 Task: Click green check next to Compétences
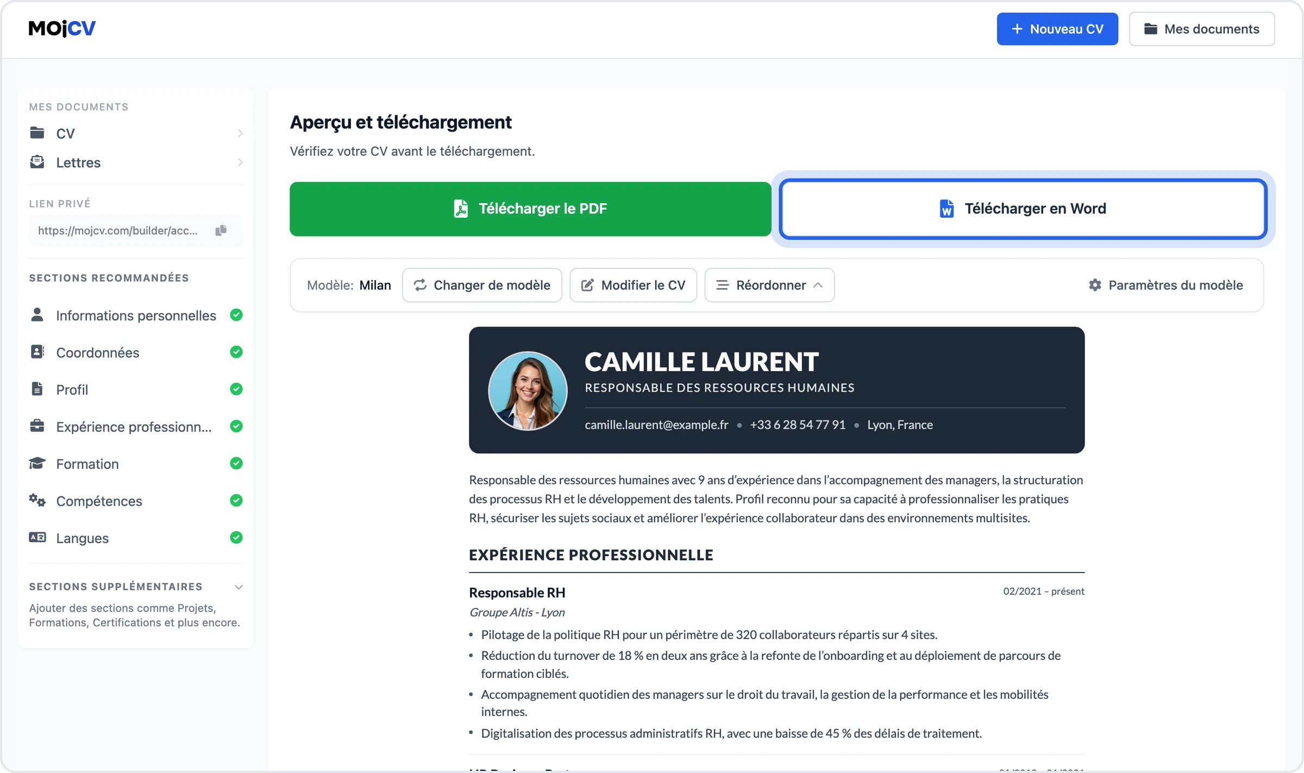(x=236, y=500)
